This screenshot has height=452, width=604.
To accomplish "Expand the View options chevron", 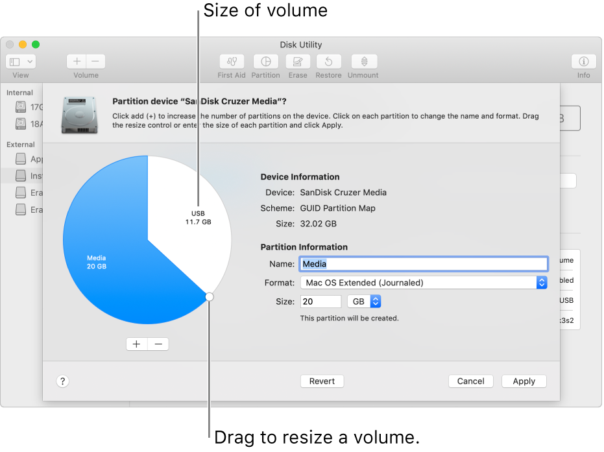I will click(x=30, y=62).
